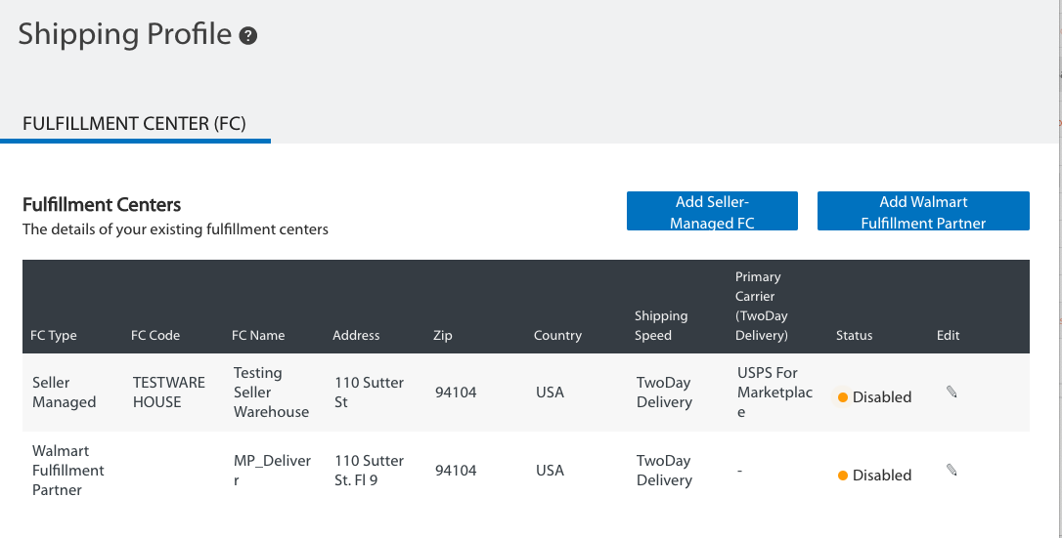Click zip 94104 in Seller Managed row
The height and width of the screenshot is (538, 1062).
coord(456,392)
